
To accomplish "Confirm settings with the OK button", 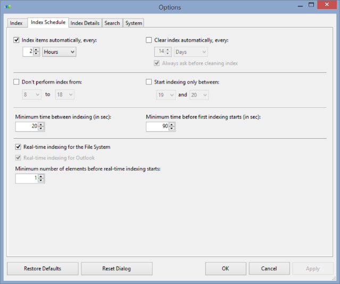I will [226, 269].
